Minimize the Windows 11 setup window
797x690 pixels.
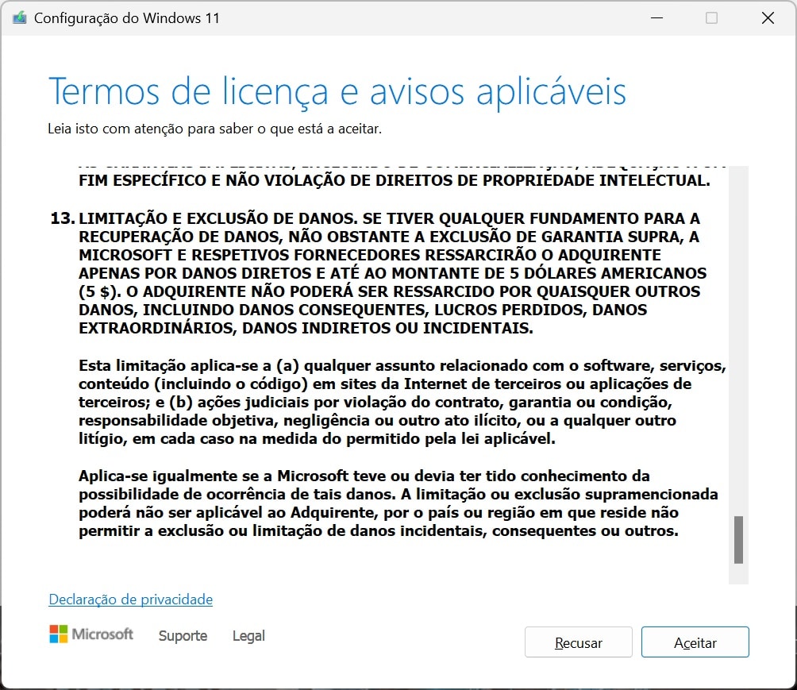click(656, 18)
